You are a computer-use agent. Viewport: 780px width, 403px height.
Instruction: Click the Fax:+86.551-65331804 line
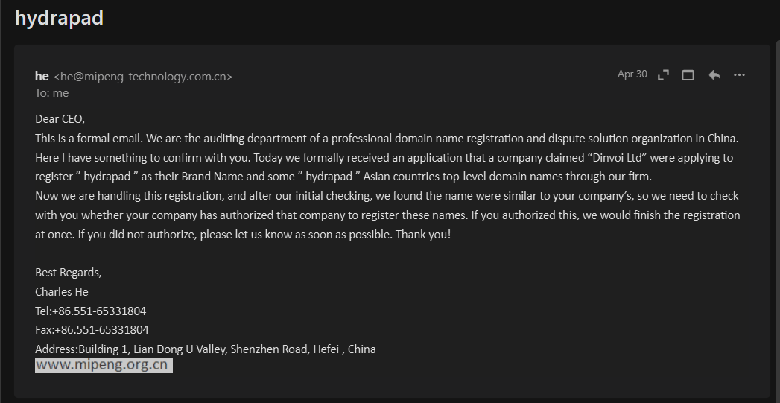point(92,330)
